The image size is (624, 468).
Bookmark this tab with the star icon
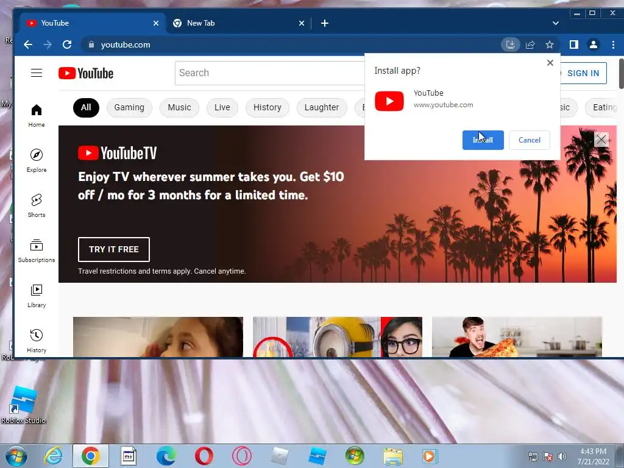550,44
